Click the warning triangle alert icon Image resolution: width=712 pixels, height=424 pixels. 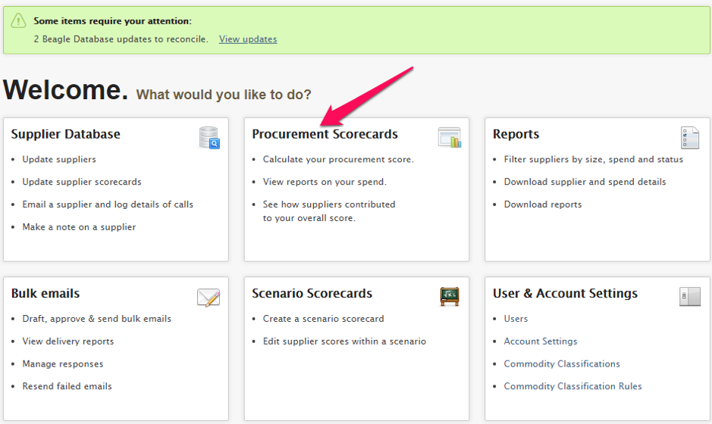tap(19, 20)
